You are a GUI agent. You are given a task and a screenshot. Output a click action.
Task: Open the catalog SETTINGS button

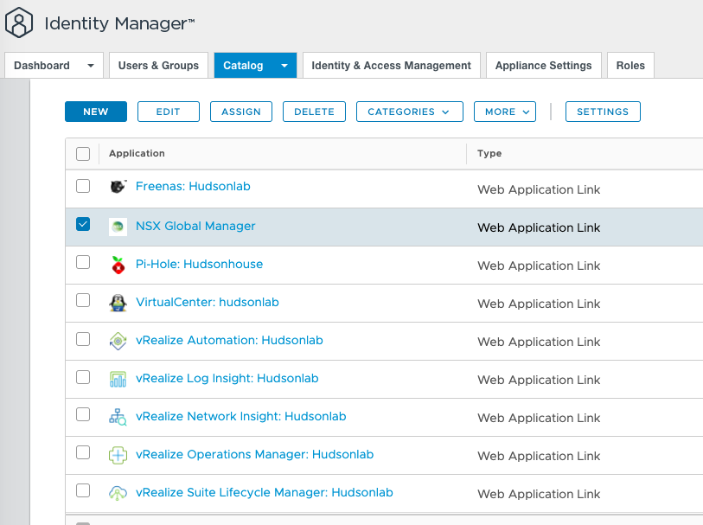pos(603,112)
